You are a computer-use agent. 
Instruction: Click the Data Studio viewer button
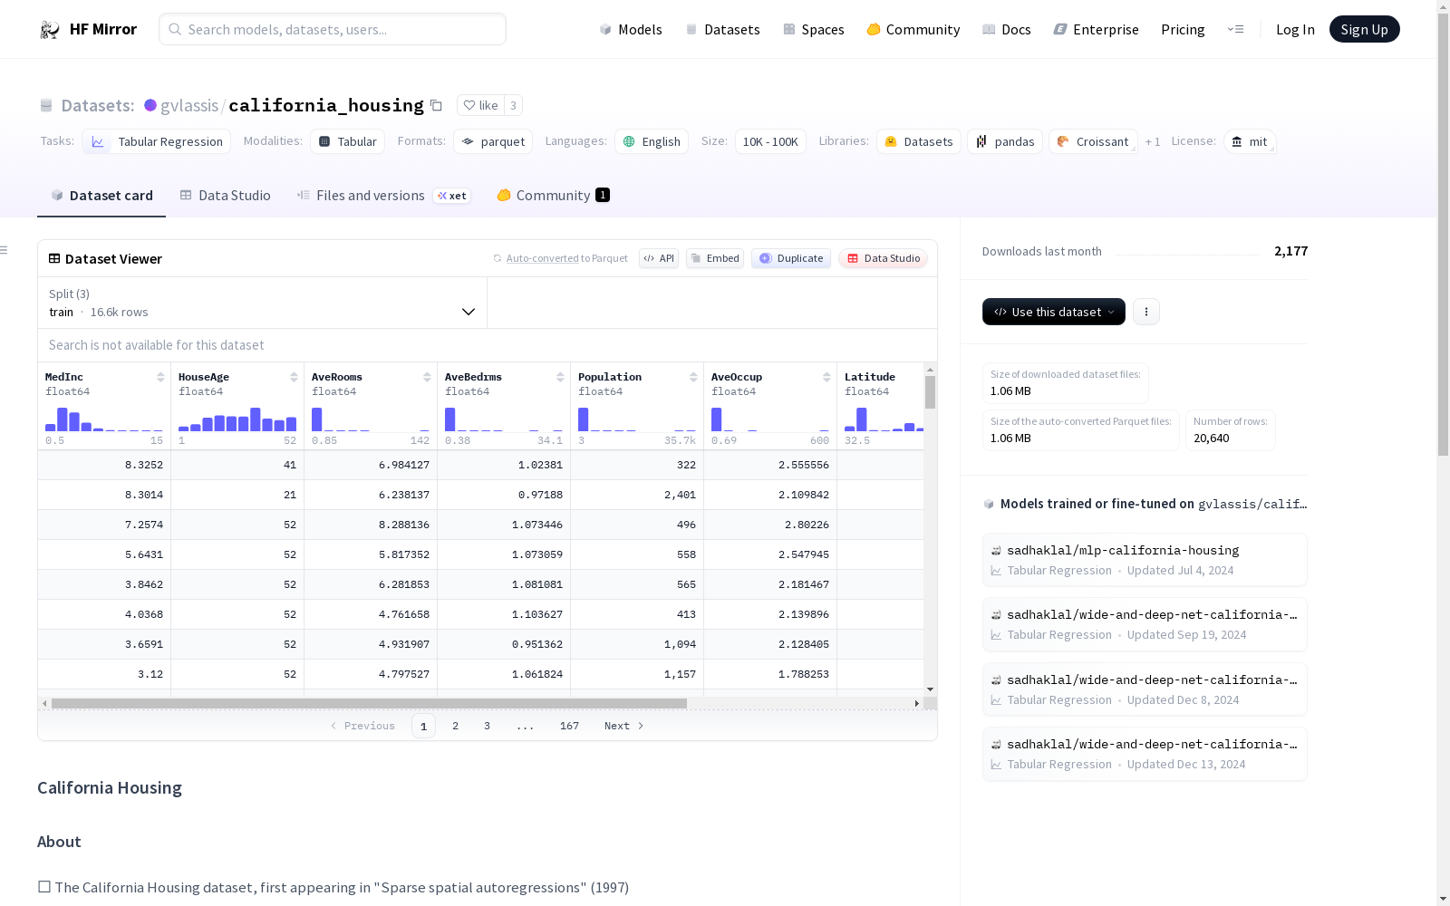tap(884, 258)
